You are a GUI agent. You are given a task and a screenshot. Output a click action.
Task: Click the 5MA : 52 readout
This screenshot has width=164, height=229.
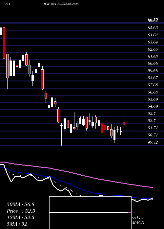pos(17,224)
